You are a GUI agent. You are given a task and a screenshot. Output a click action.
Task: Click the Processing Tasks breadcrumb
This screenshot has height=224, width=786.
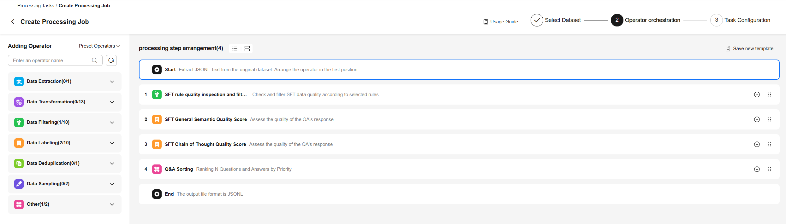tap(36, 6)
